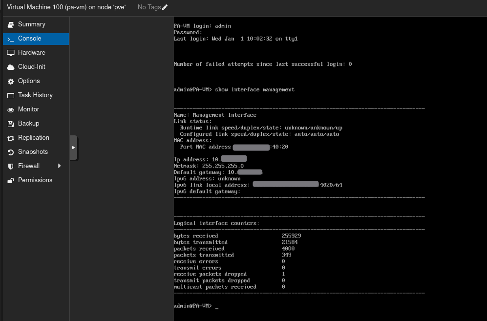Click the Replication arrows icon
Screen dimensions: 487x321
click(x=11, y=138)
